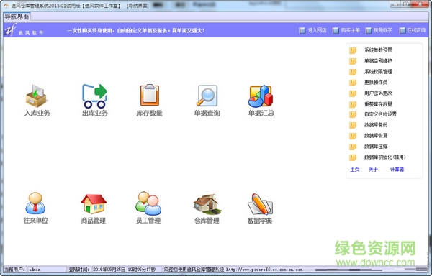Open the 出库业务 outbound cart icon

click(94, 96)
